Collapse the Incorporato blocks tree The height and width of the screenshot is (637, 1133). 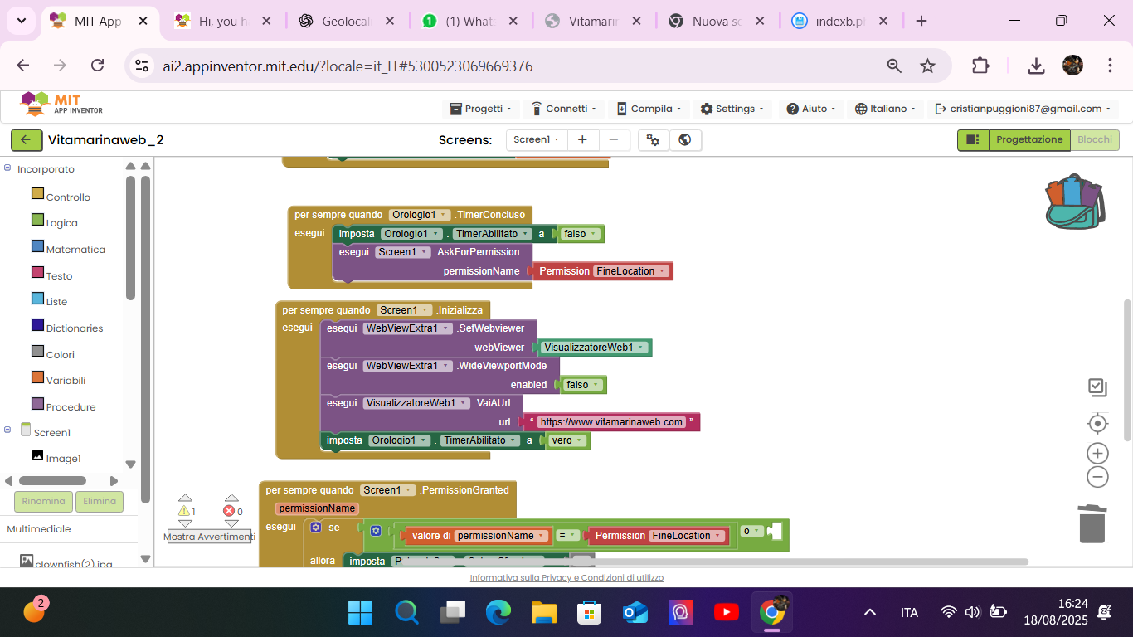pos(7,168)
